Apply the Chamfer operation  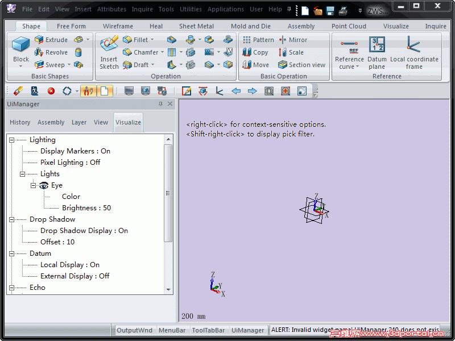pos(140,52)
